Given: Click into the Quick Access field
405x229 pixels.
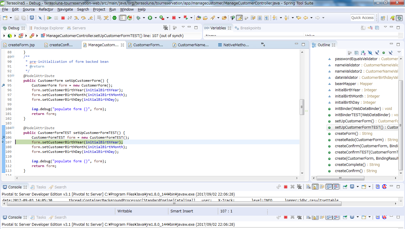Looking at the screenshot, I should tap(362, 18).
